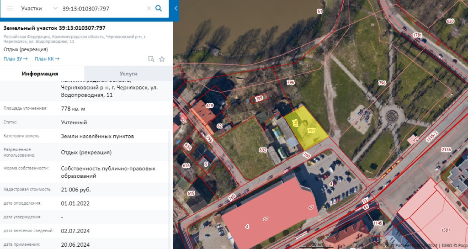The height and width of the screenshot is (249, 468).
Task: Expand the Участки search type dropdown
Action: pyautogui.click(x=55, y=9)
